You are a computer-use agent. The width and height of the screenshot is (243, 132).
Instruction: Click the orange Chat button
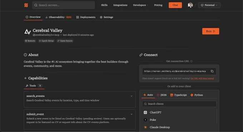coord(175,5)
